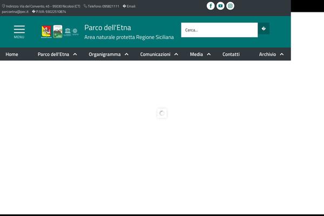This screenshot has height=216, width=324.
Task: Expand the chevron next to Archivio
Action: tap(282, 54)
